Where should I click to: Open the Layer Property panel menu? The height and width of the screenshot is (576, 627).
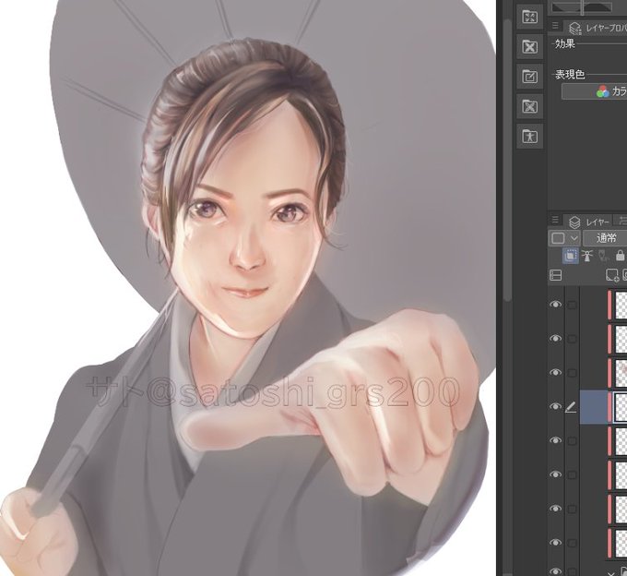click(555, 26)
